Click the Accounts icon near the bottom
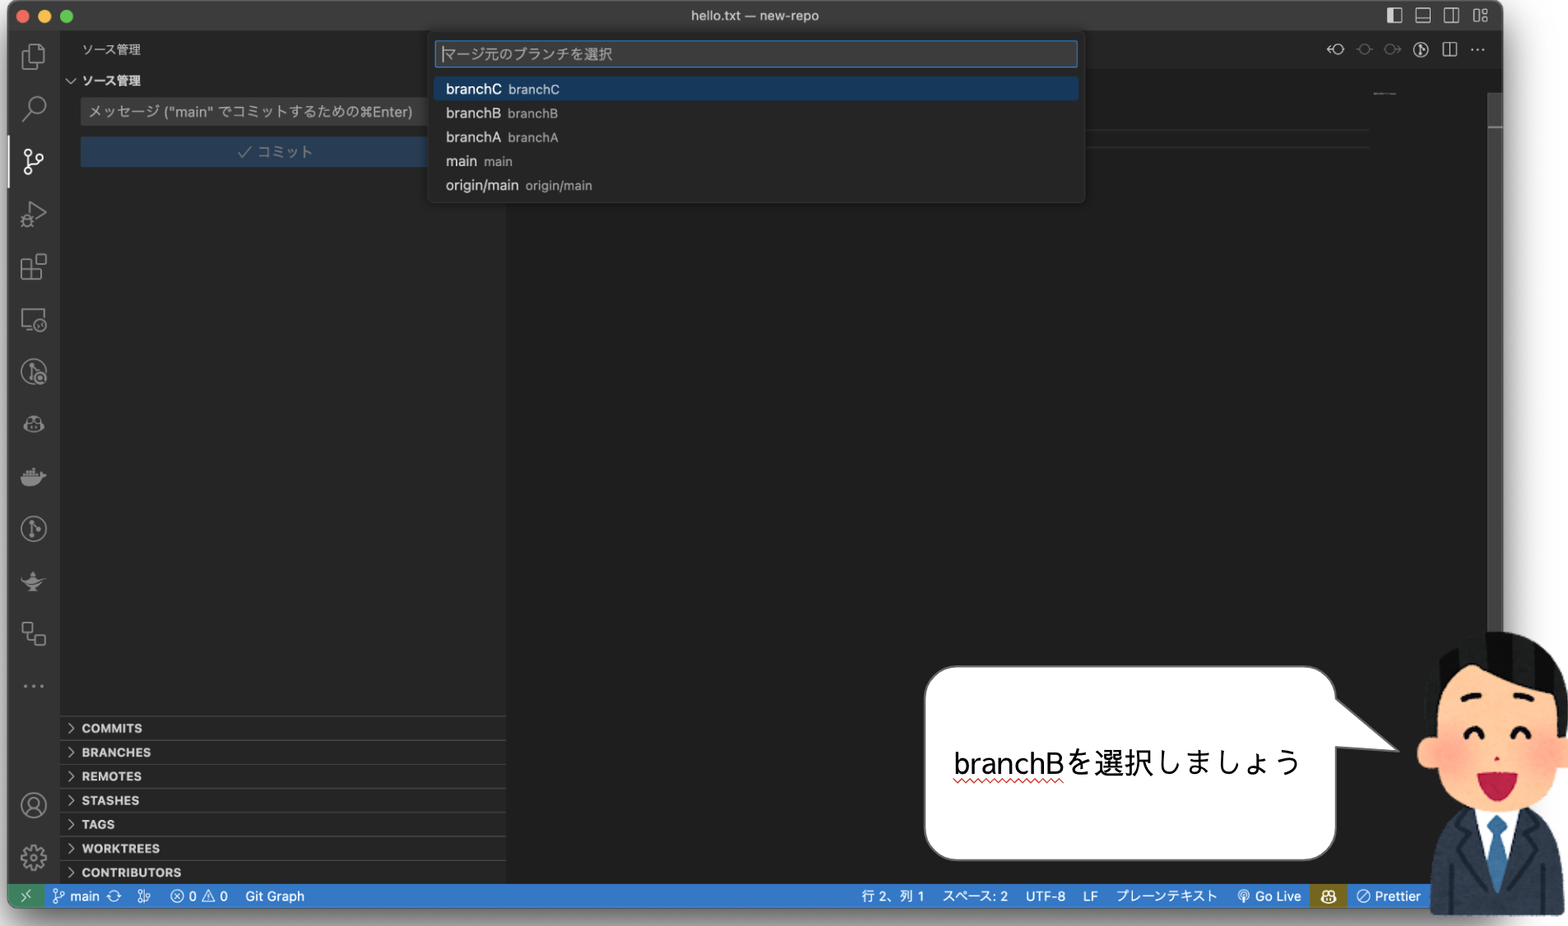This screenshot has width=1568, height=926. click(x=34, y=805)
